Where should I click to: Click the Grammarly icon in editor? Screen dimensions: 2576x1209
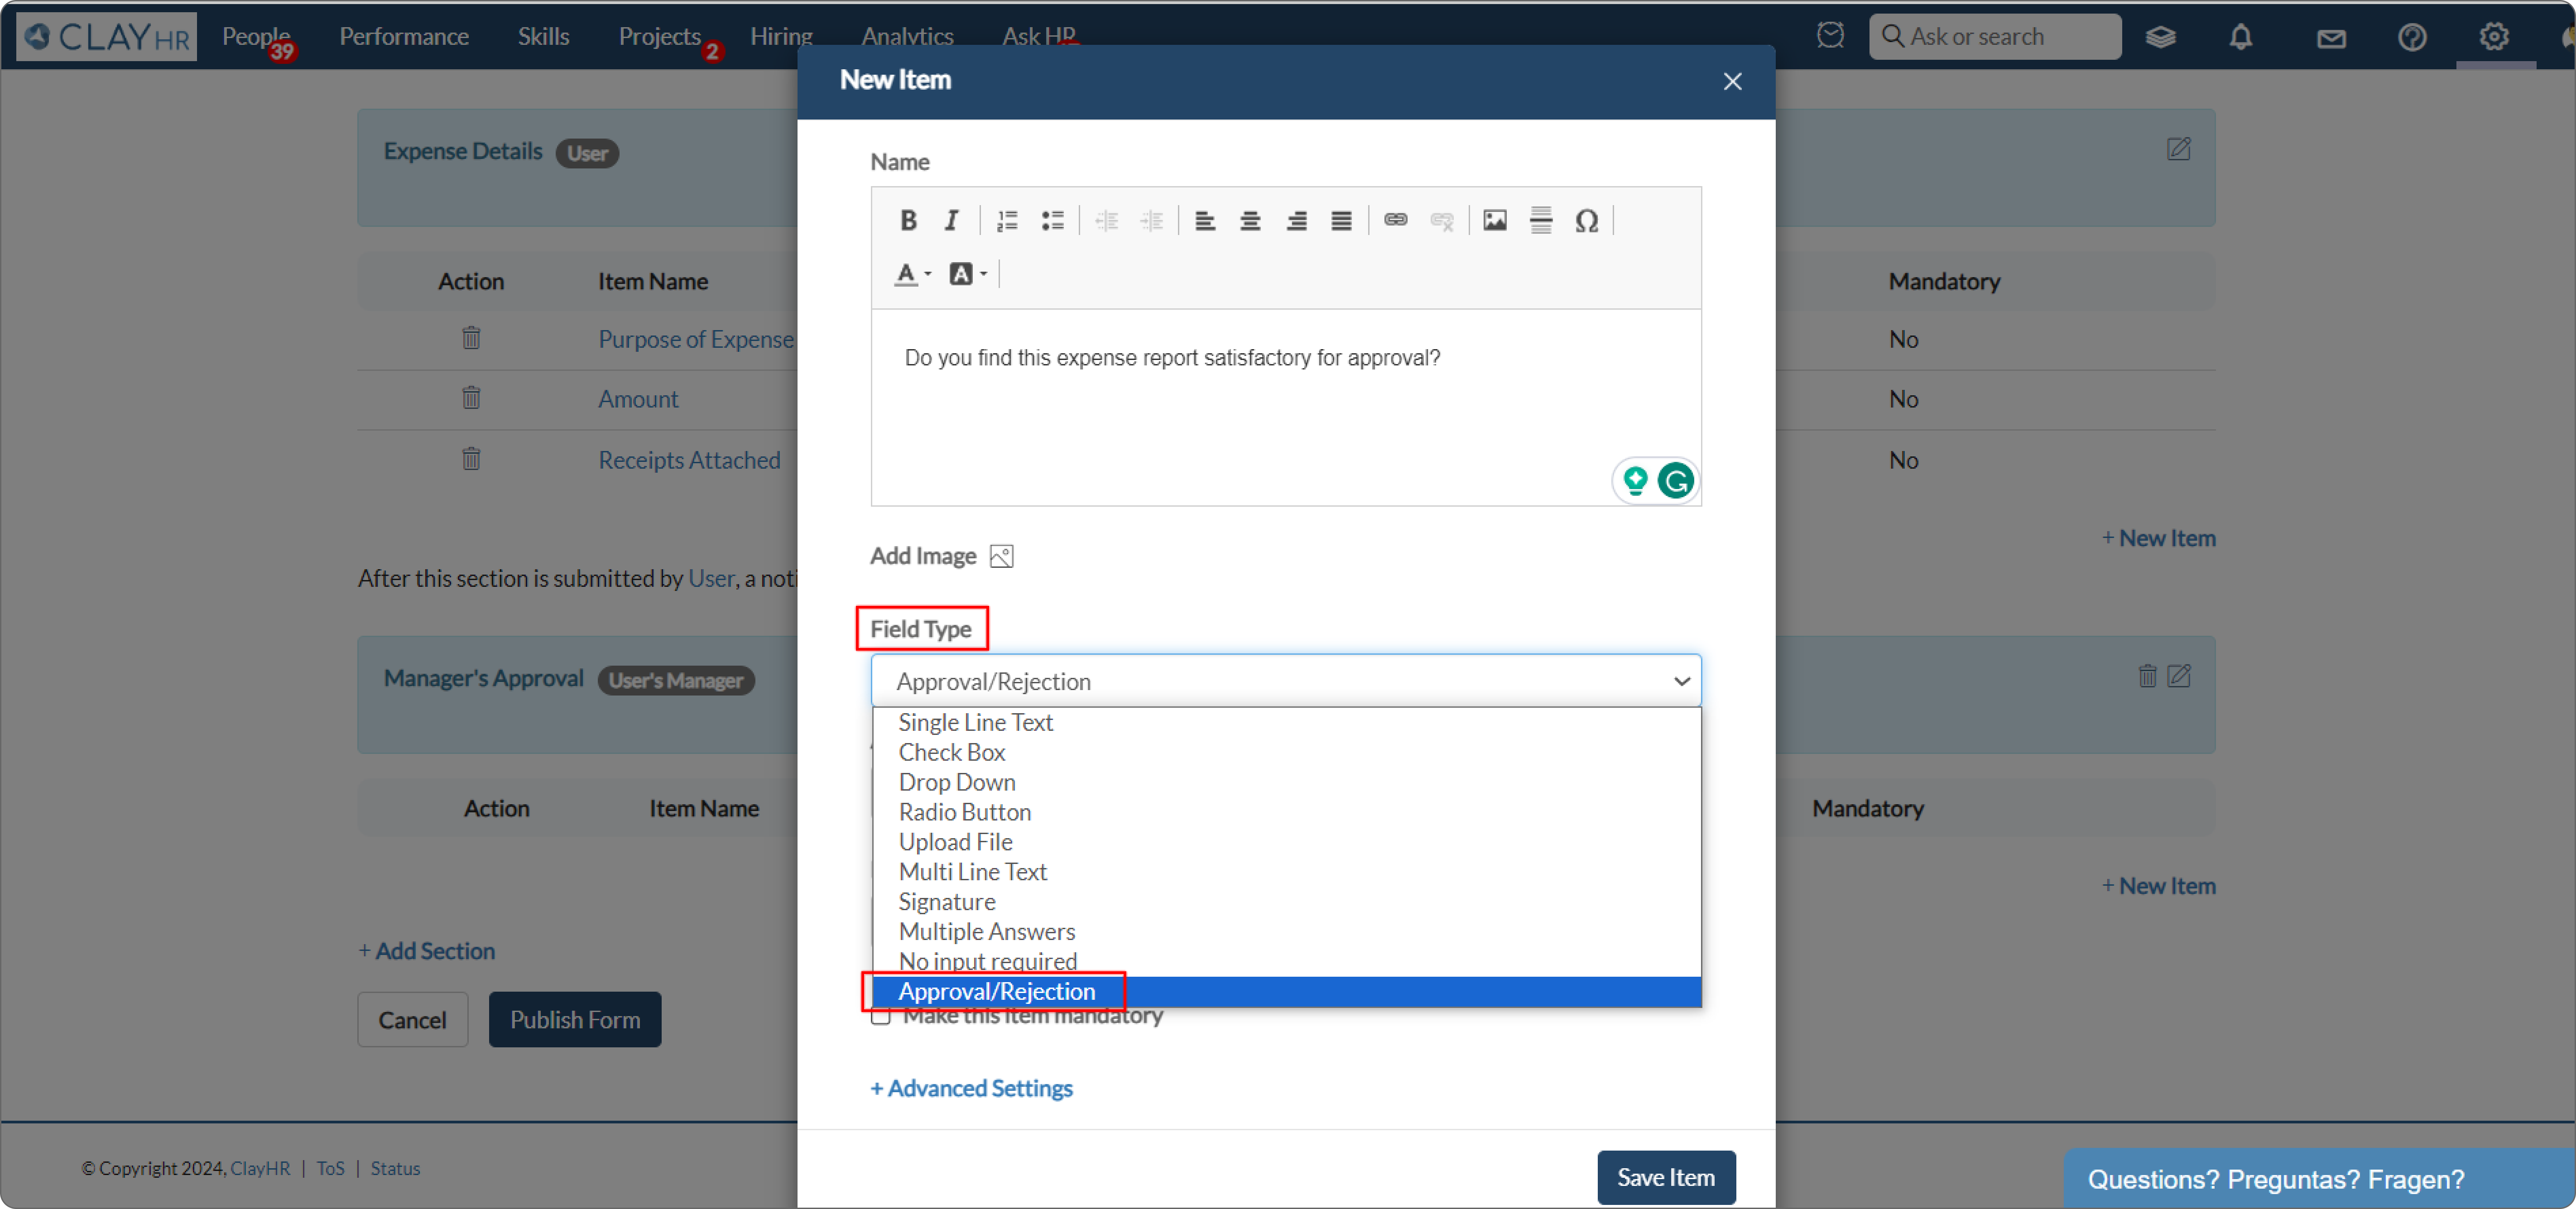pyautogui.click(x=1675, y=481)
